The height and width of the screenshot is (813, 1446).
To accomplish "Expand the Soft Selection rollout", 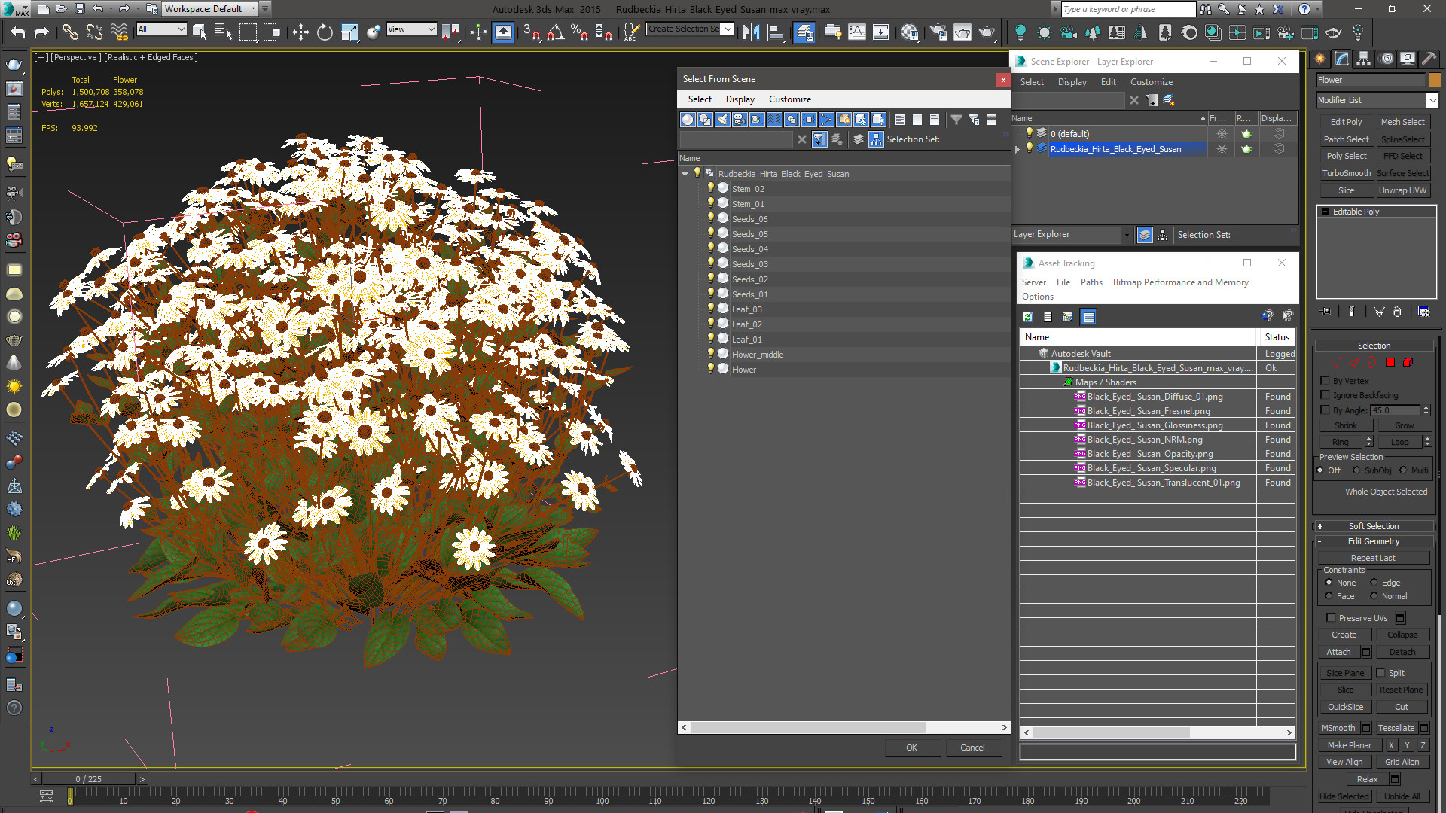I will [x=1374, y=526].
